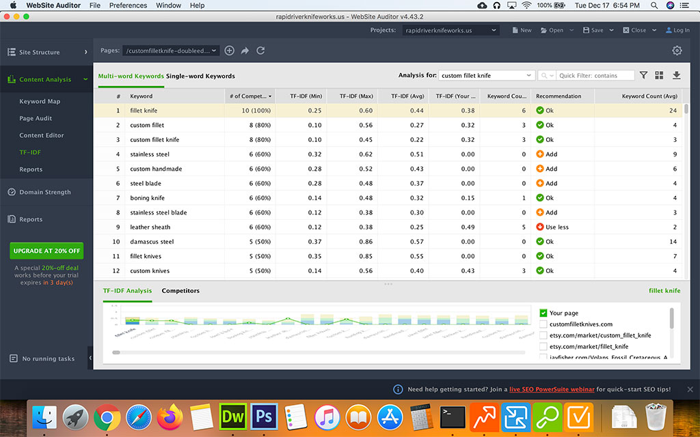
Task: Click the Site Structure sidebar icon
Action: (x=12, y=52)
